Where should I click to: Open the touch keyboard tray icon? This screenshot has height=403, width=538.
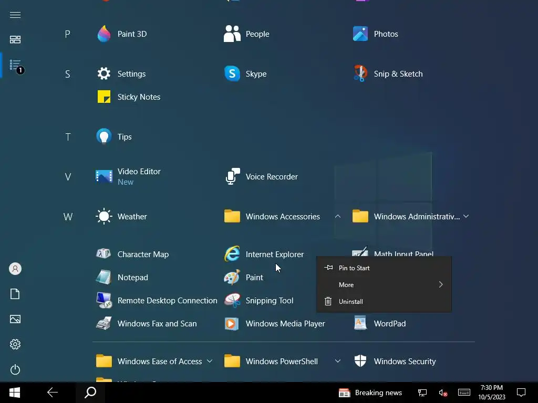tap(464, 393)
